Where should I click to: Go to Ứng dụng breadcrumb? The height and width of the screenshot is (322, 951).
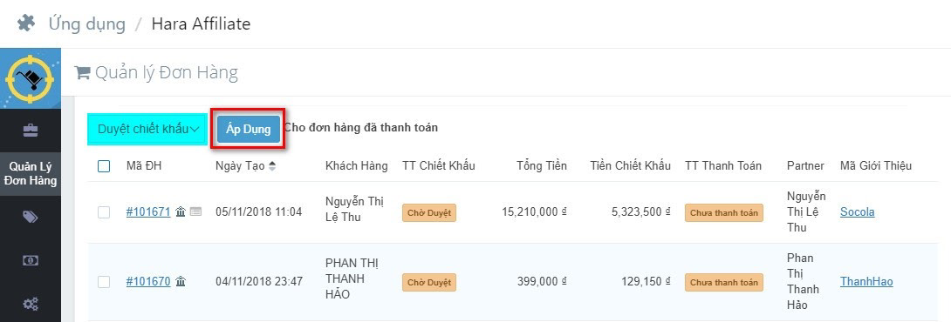tap(87, 23)
